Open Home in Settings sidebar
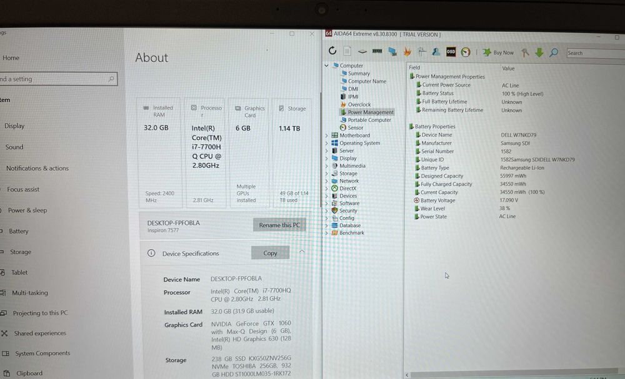 click(x=11, y=57)
